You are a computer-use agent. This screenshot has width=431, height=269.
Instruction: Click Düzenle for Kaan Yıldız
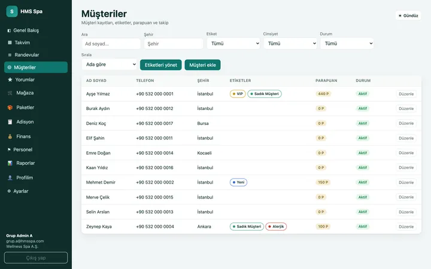click(x=406, y=167)
